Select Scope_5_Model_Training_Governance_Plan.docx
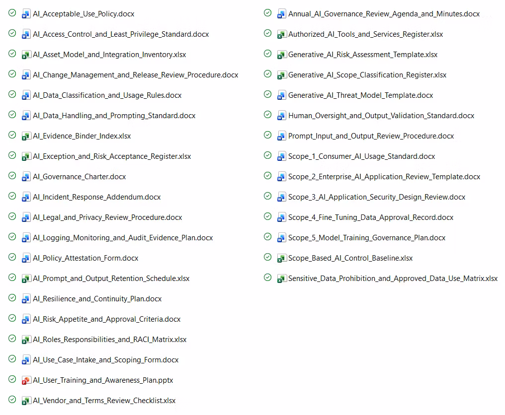505x415 pixels. point(367,238)
